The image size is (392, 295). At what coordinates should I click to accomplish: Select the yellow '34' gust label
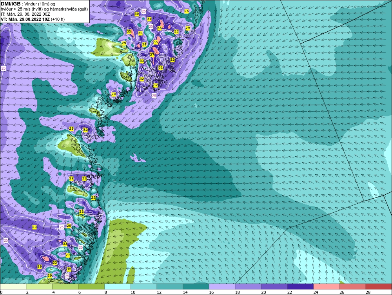pos(144,44)
